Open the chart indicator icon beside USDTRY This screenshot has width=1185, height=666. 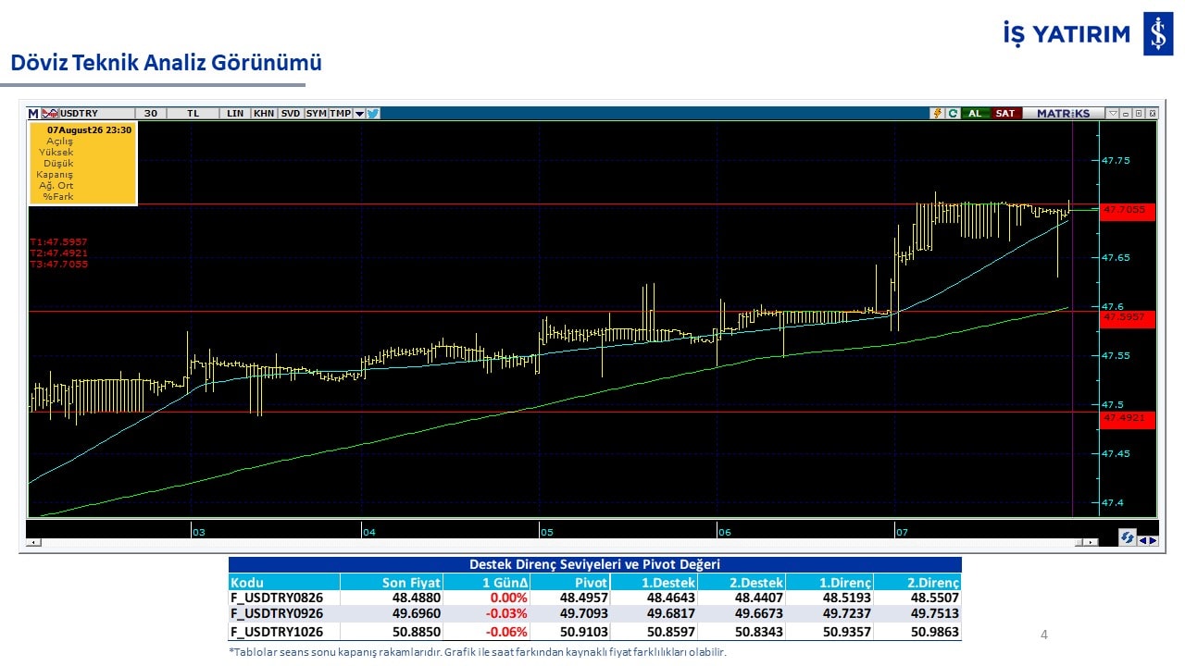click(49, 114)
